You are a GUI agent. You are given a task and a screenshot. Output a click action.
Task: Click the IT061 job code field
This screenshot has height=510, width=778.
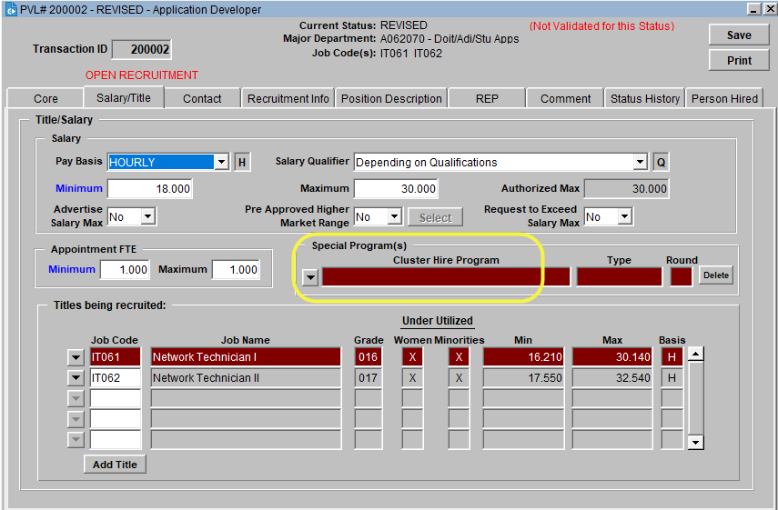point(116,357)
